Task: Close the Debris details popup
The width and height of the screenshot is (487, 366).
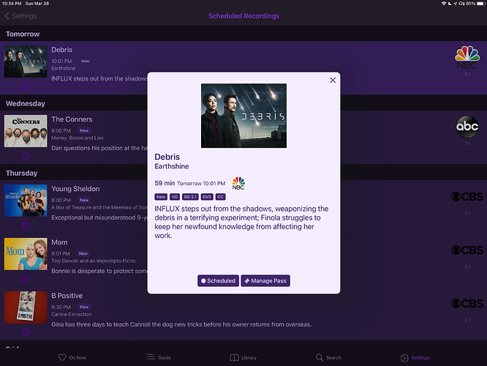Action: tap(333, 81)
